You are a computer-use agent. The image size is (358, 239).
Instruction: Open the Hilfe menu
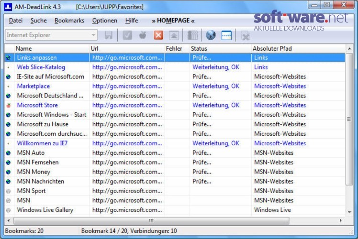(132, 21)
